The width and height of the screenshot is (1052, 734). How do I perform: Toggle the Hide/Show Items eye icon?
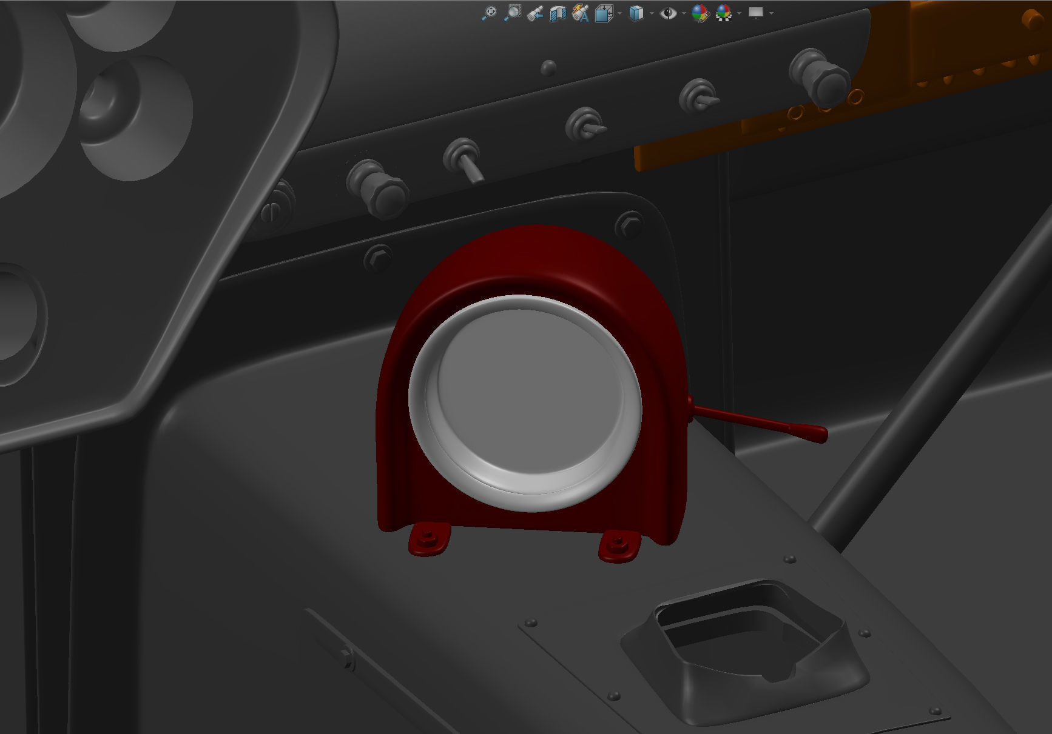[668, 13]
